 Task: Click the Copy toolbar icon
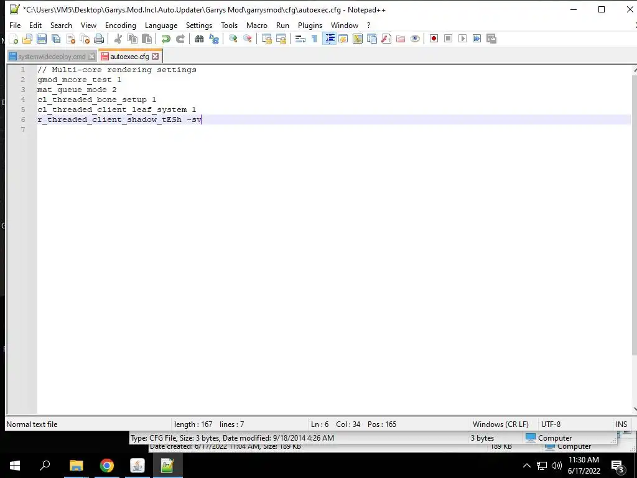(133, 39)
